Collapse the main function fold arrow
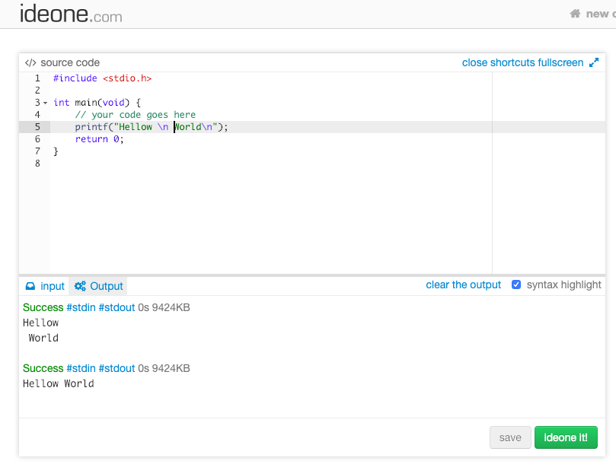The image size is (616, 464). coord(45,103)
